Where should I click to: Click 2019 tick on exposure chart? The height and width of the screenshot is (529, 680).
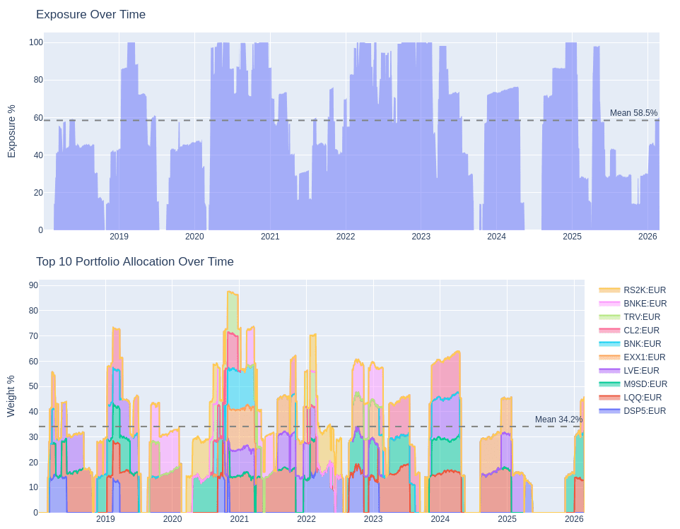pos(119,237)
